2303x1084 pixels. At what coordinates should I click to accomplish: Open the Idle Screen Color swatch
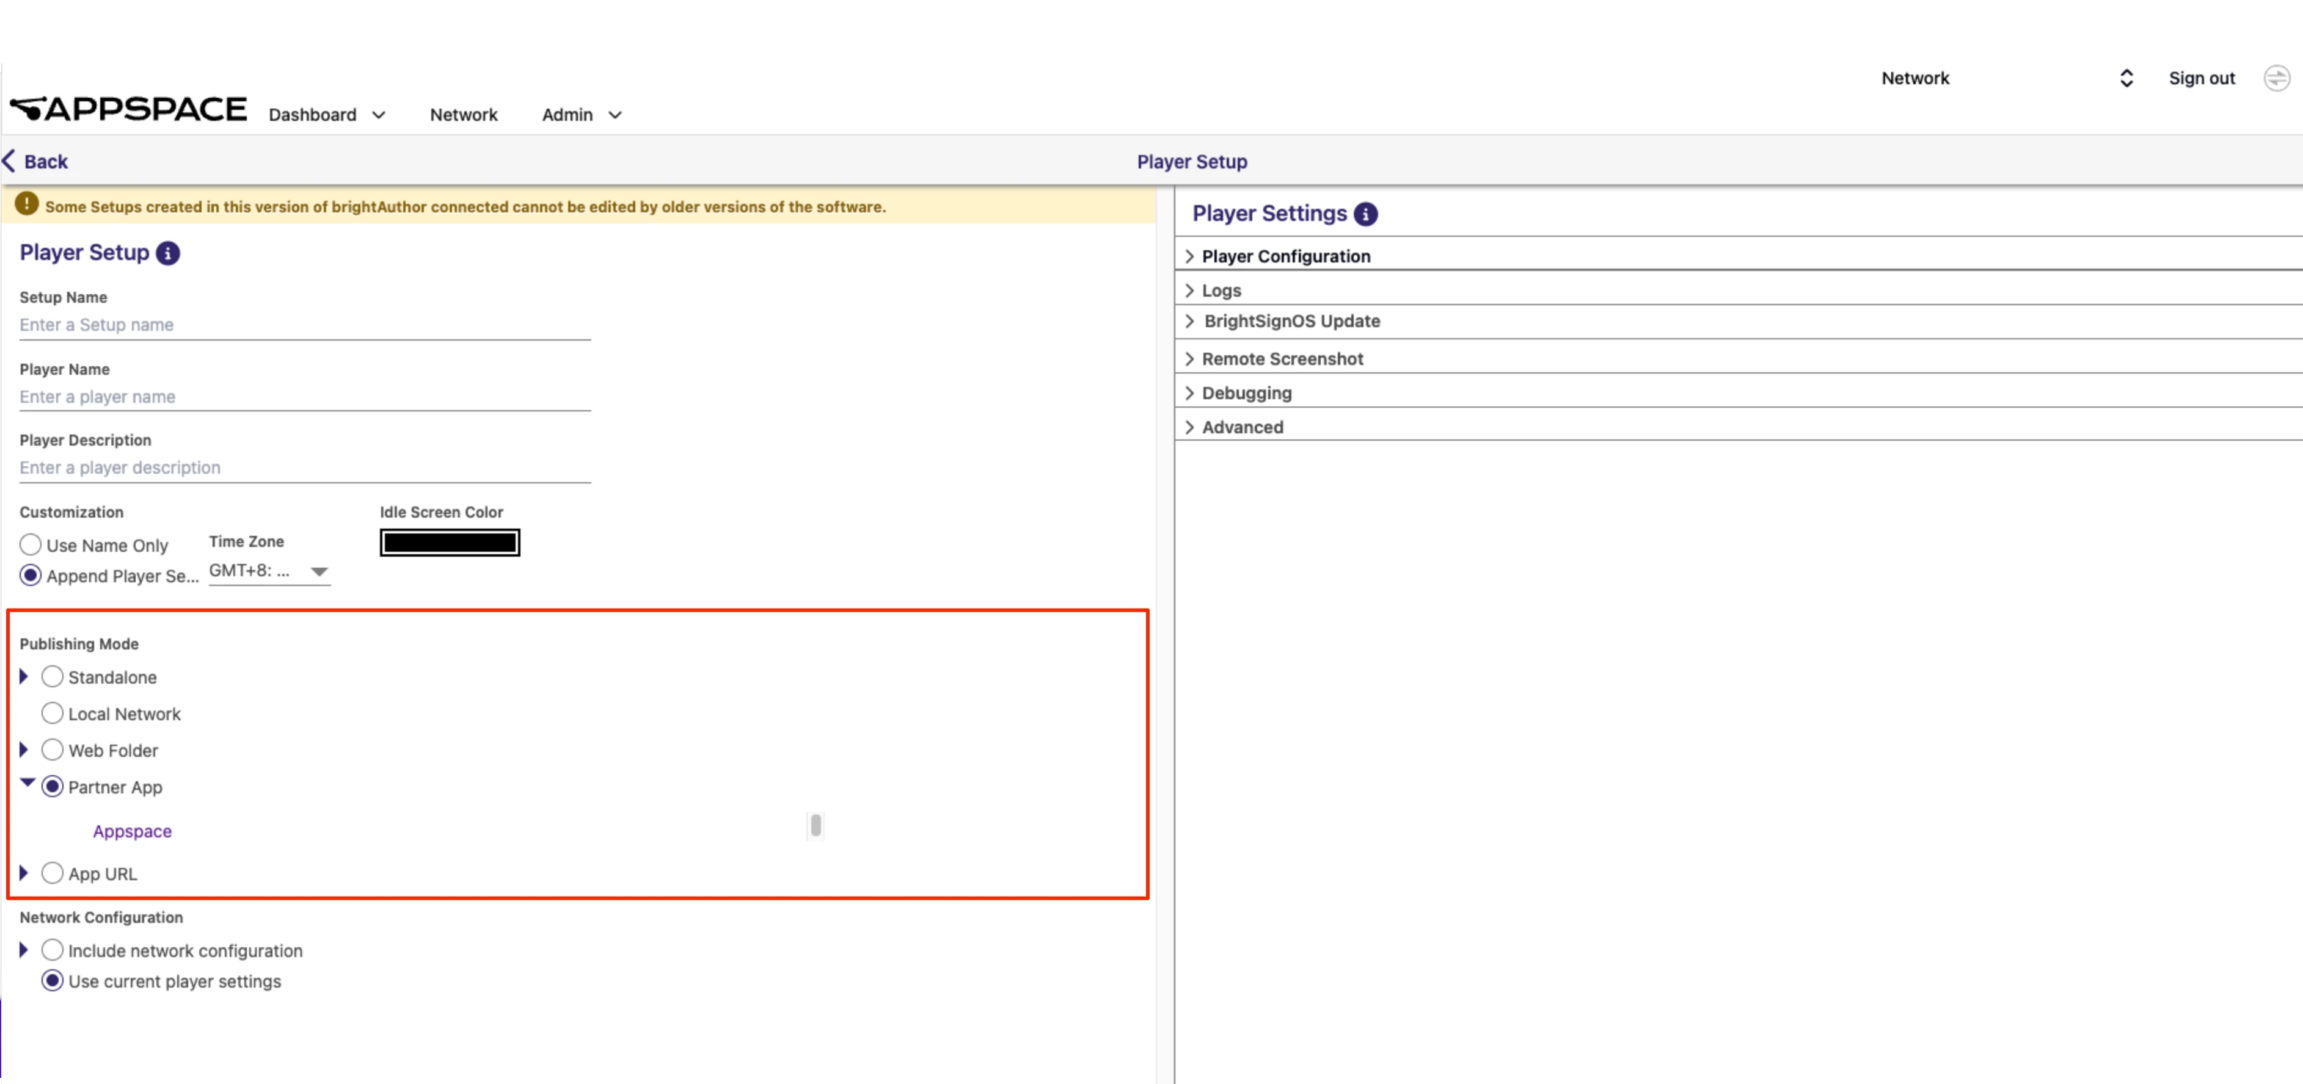(x=450, y=543)
